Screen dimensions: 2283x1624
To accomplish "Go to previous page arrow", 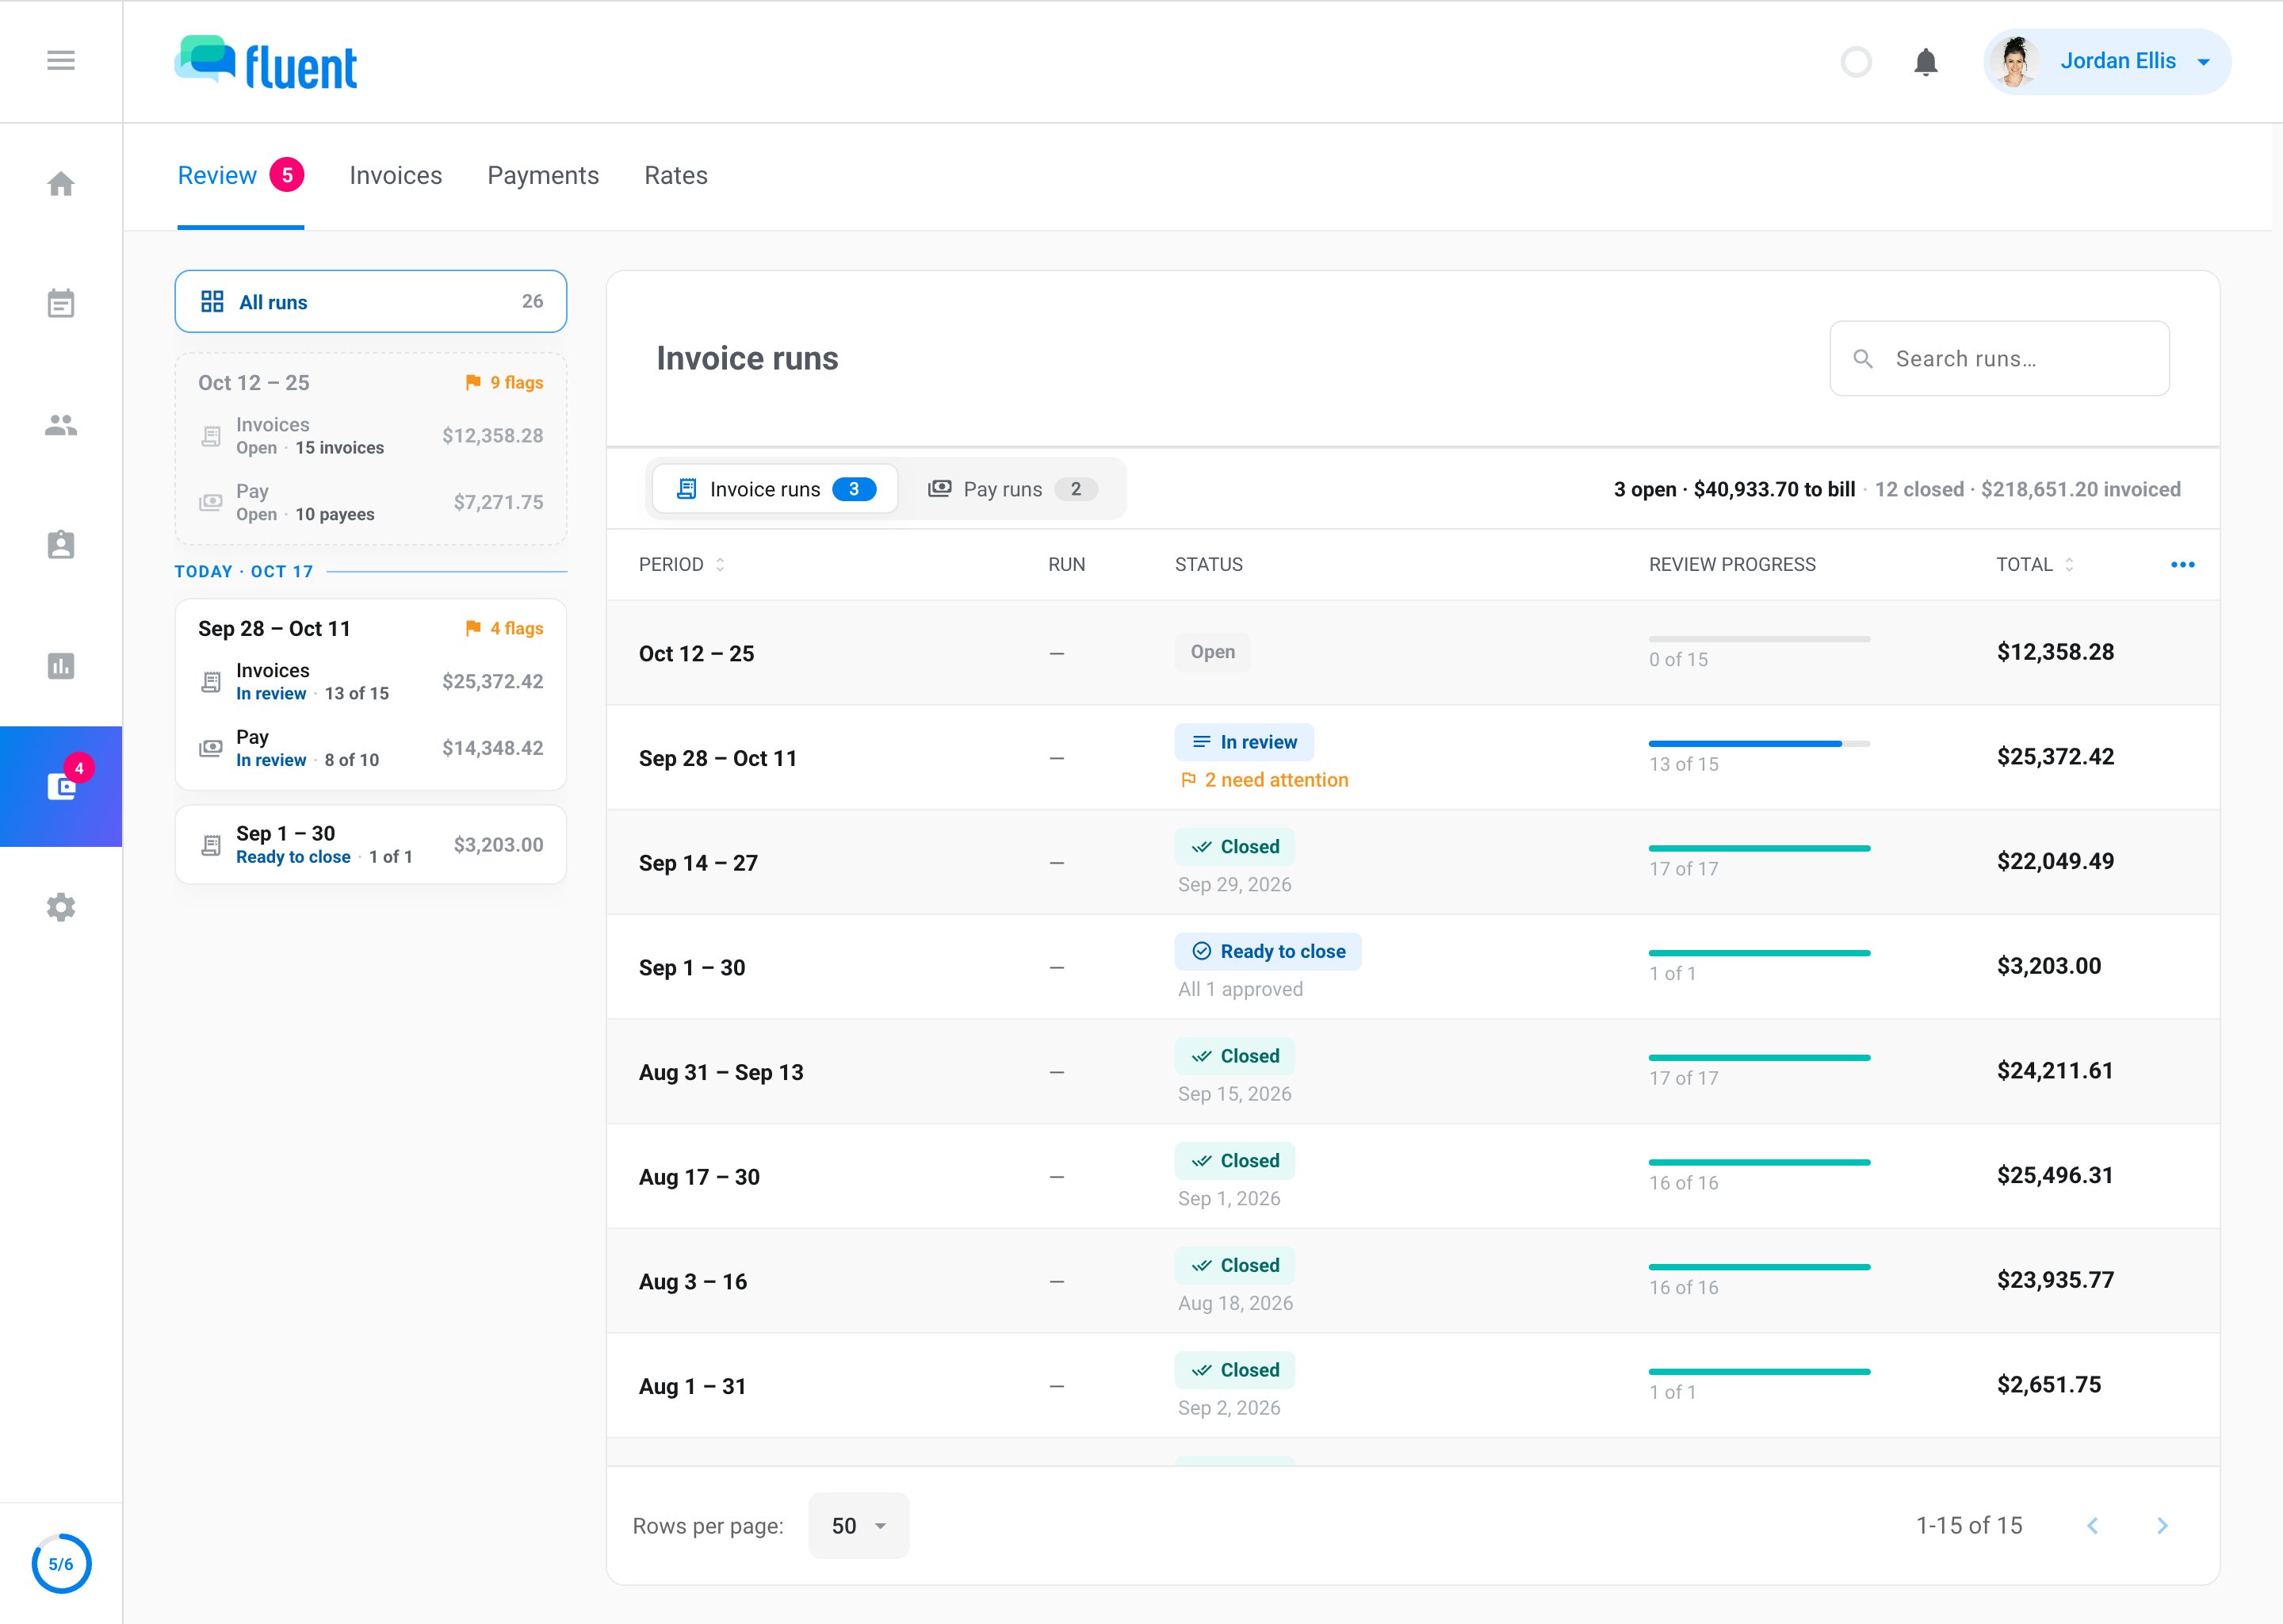I will tap(2093, 1526).
